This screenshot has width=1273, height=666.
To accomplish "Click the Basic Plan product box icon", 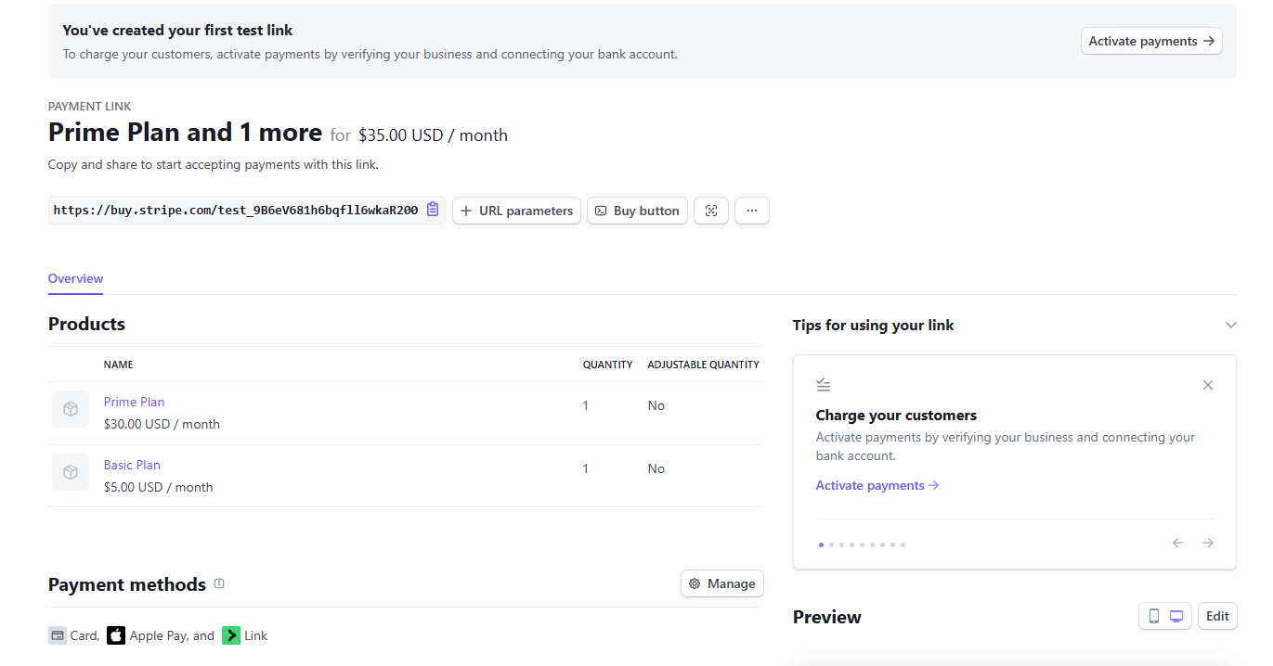I will [x=71, y=472].
